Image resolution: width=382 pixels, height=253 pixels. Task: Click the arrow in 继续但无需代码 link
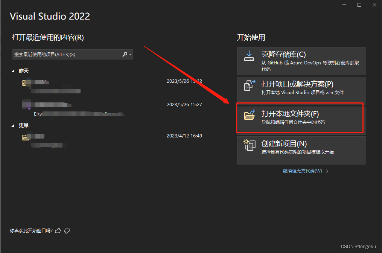click(326, 171)
